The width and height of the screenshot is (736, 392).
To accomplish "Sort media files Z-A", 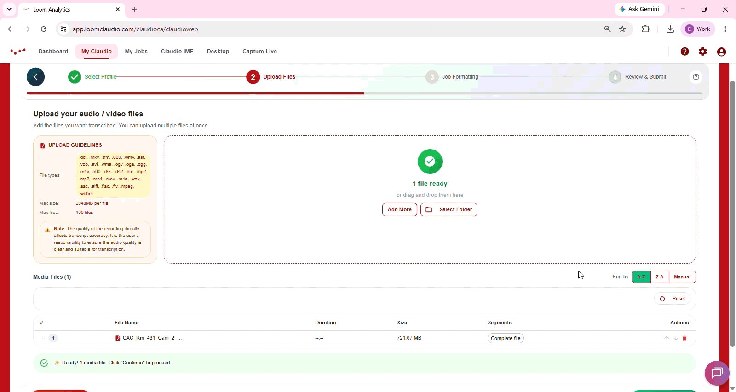I will click(660, 277).
